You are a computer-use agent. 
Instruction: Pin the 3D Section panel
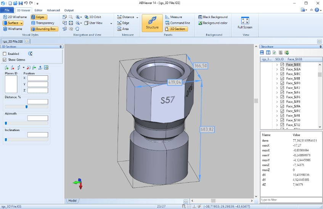(x=61, y=47)
